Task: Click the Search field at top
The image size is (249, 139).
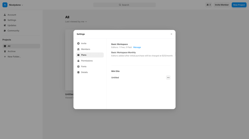Action: click(124, 5)
